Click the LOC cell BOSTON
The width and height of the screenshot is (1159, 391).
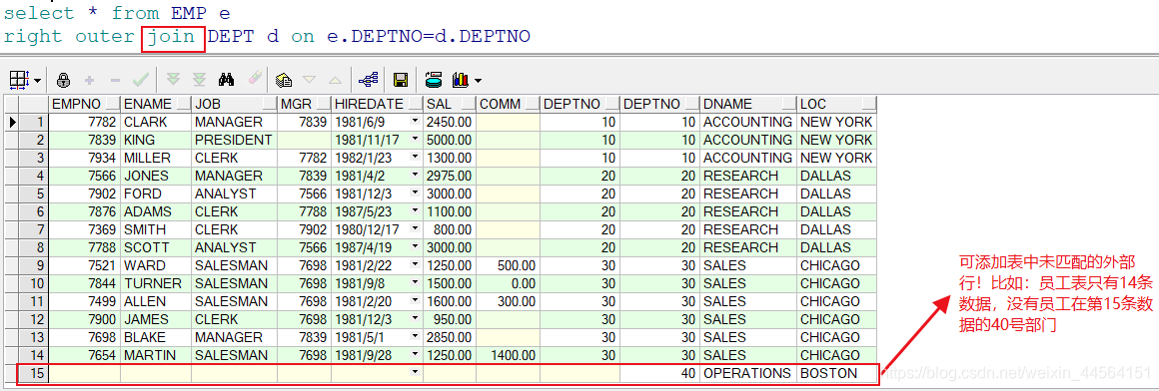(x=836, y=373)
